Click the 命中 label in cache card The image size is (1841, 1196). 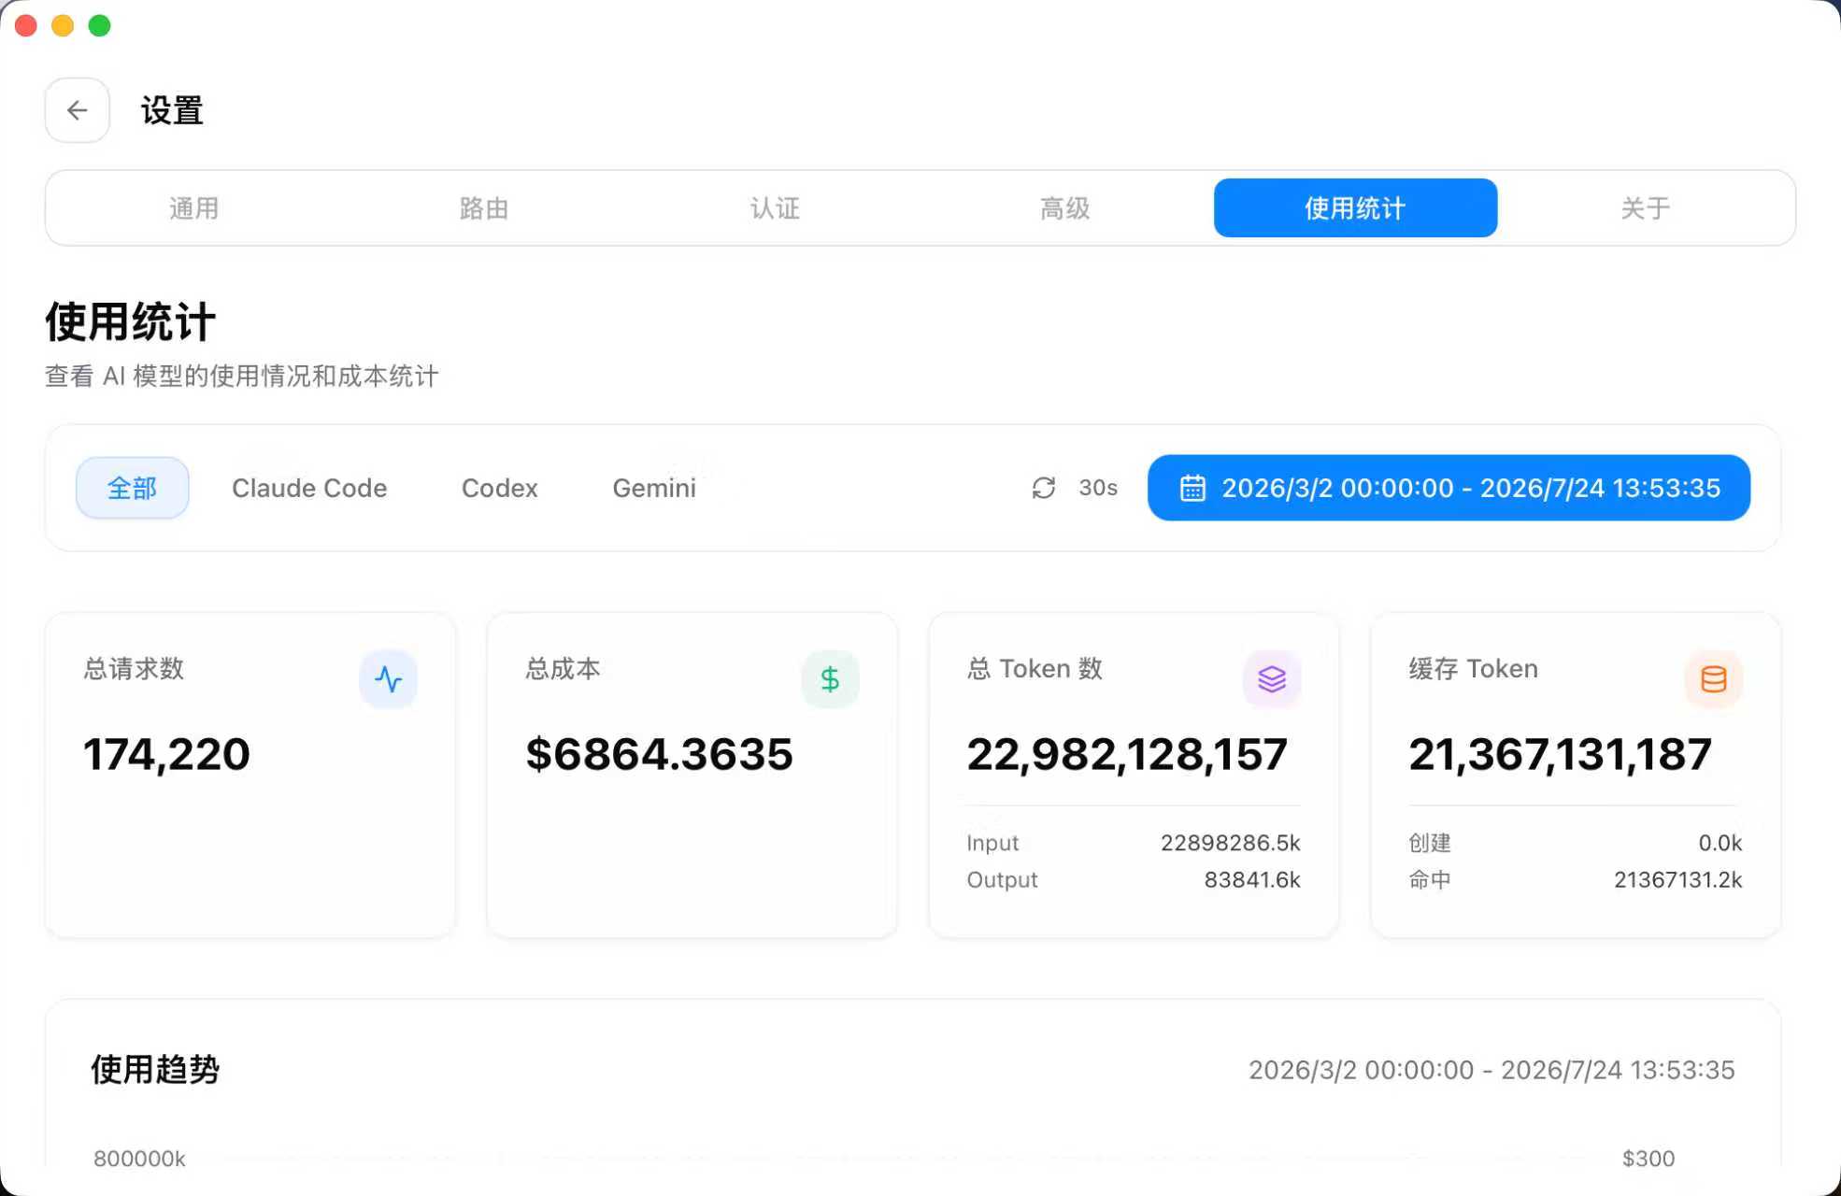1430,879
